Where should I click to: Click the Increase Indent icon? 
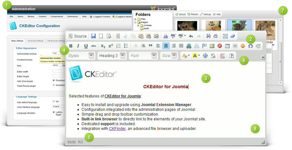point(143,46)
